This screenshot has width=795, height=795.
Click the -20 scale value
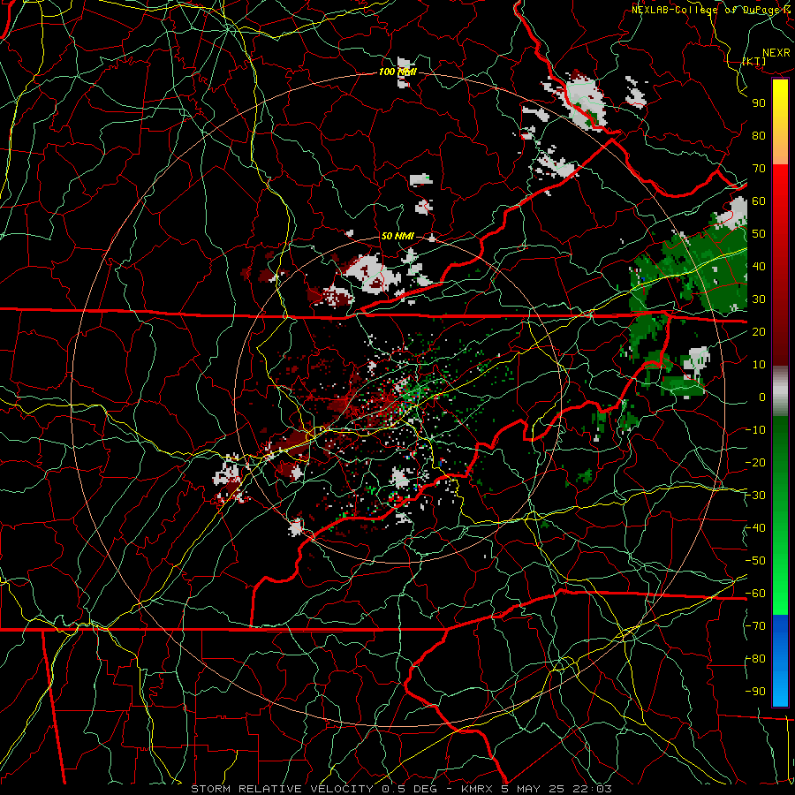[755, 462]
